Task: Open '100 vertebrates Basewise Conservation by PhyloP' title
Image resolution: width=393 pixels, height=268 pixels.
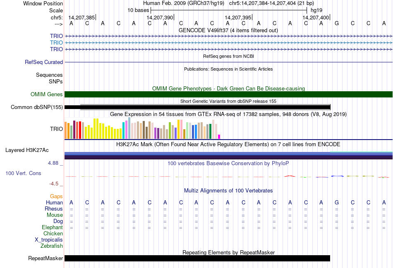Action: pyautogui.click(x=228, y=164)
